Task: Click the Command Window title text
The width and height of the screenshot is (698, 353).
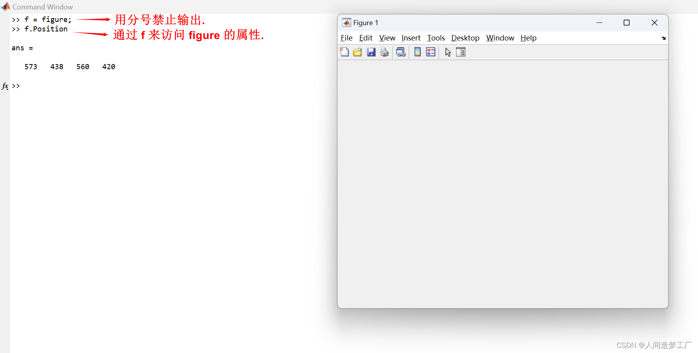Action: [42, 7]
